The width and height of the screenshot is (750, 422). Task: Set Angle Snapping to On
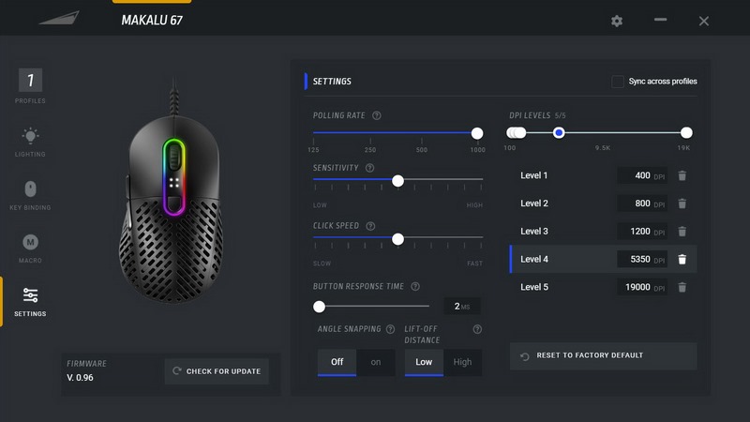pyautogui.click(x=376, y=362)
